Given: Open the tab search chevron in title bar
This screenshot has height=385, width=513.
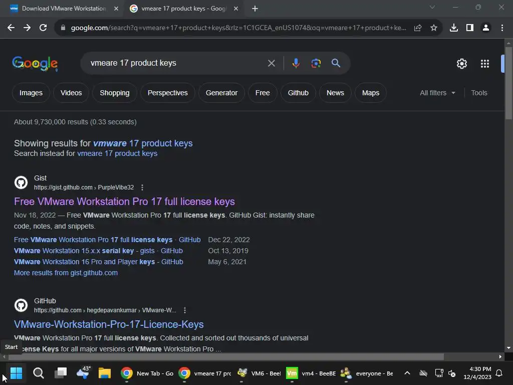Looking at the screenshot, I should point(432,7).
